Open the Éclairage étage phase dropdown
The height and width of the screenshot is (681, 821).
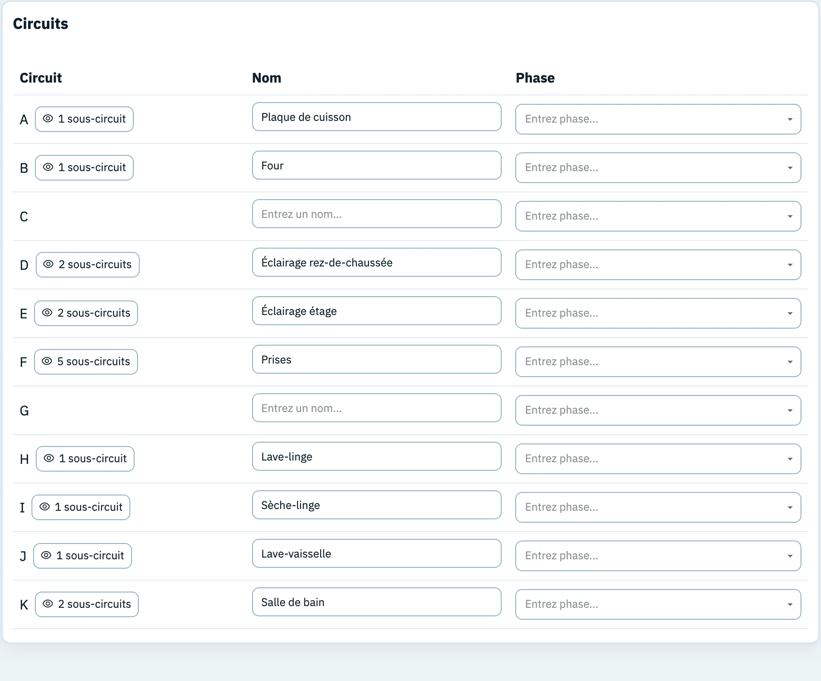658,313
